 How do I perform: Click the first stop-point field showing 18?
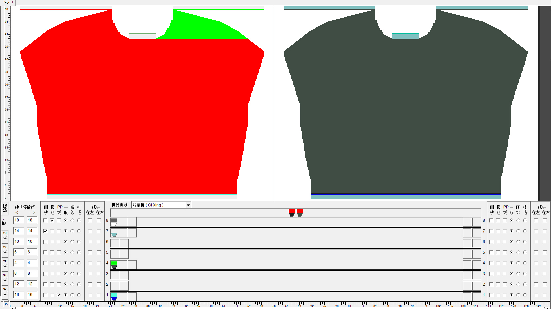(x=18, y=220)
